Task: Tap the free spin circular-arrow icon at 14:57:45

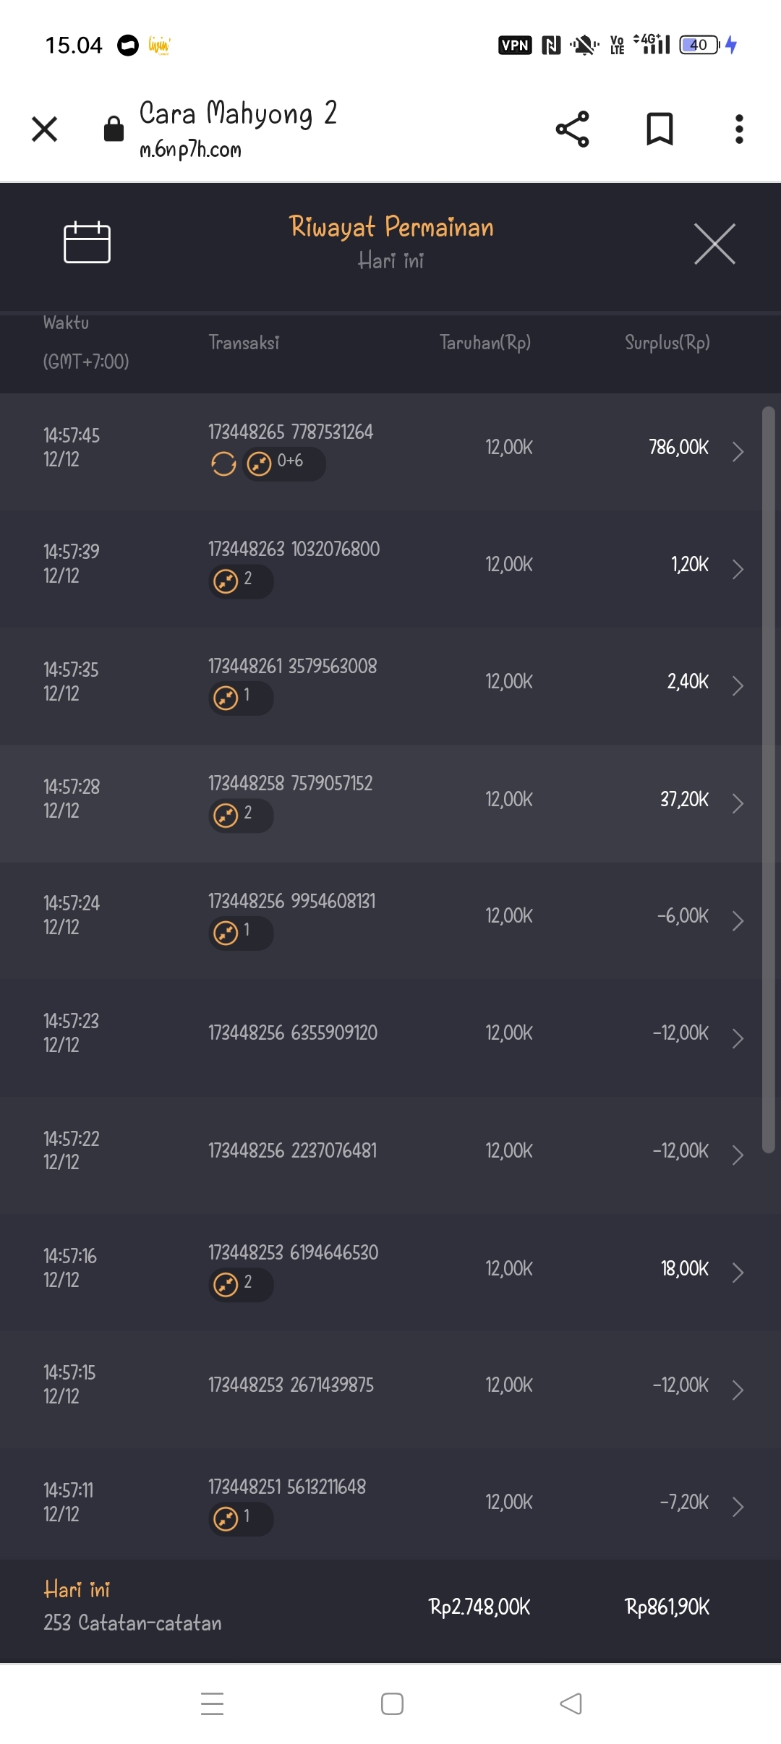Action: tap(223, 463)
